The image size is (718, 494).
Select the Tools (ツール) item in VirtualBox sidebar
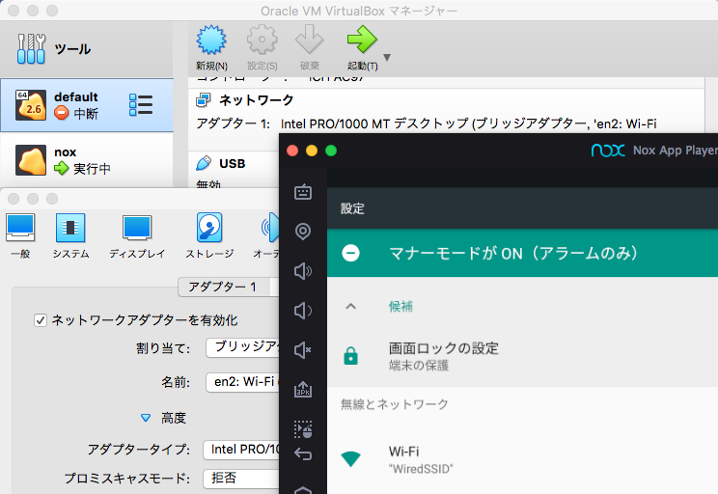[87, 48]
